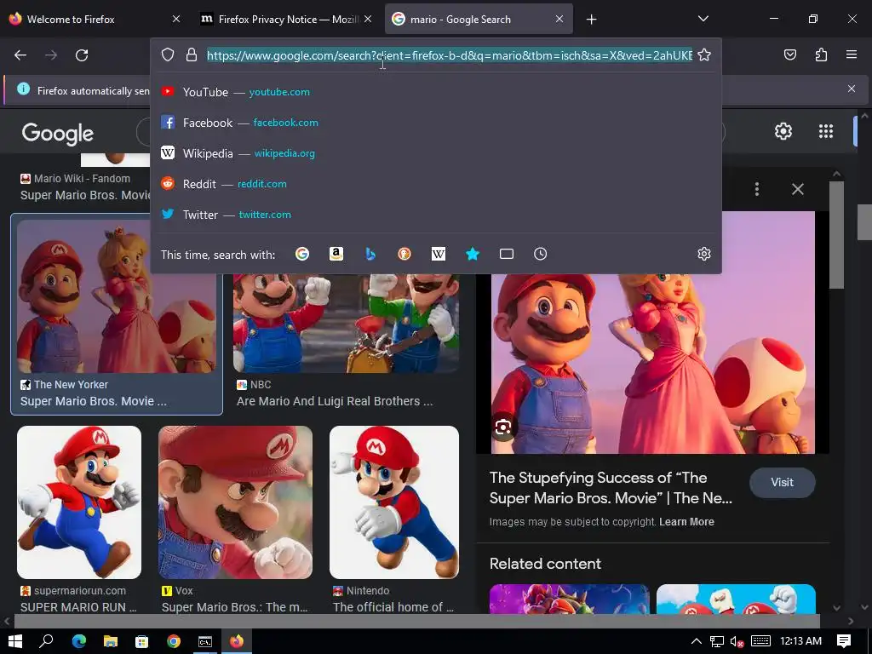This screenshot has width=872, height=654.
Task: Open the Firefox application menu
Action: [852, 55]
